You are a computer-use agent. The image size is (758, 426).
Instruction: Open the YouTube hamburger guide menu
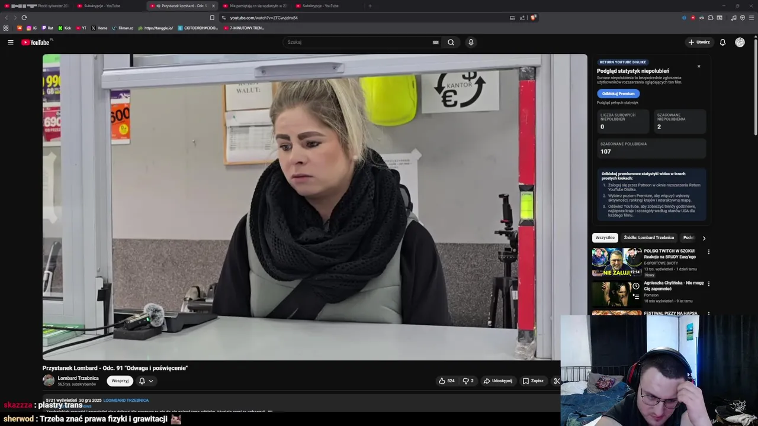[10, 42]
